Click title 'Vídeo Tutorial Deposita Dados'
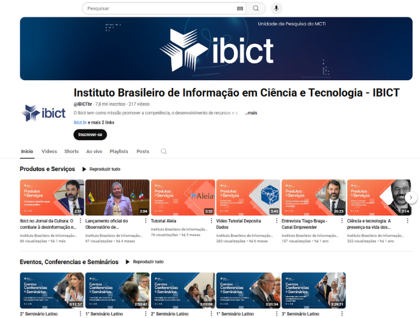The image size is (420, 318). (x=238, y=224)
